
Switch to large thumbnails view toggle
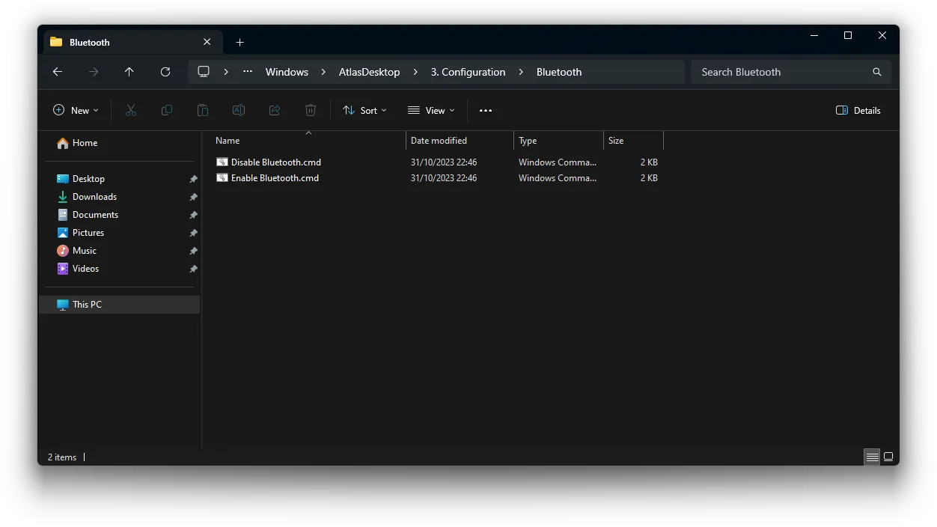tap(888, 457)
